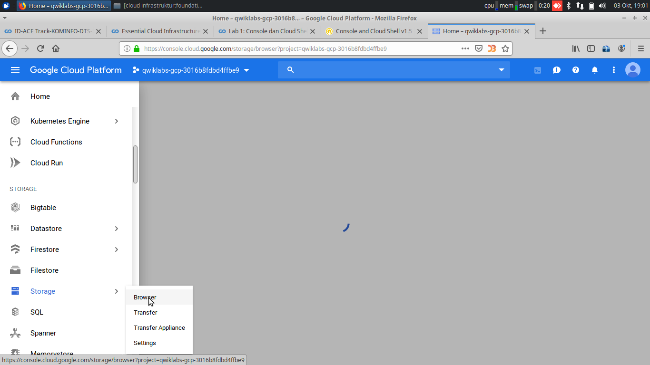The image size is (650, 365).
Task: Open the search bar dropdown arrow
Action: click(501, 70)
